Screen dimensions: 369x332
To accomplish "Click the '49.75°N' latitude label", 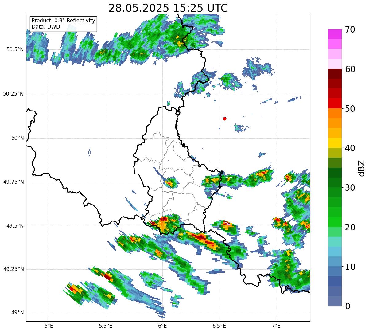I will tap(14, 182).
